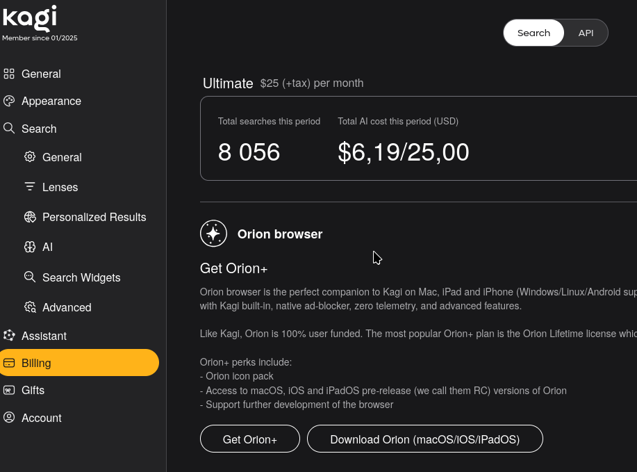Click Download Orion (macOS/iOS/iPadOS) button

[x=424, y=439]
